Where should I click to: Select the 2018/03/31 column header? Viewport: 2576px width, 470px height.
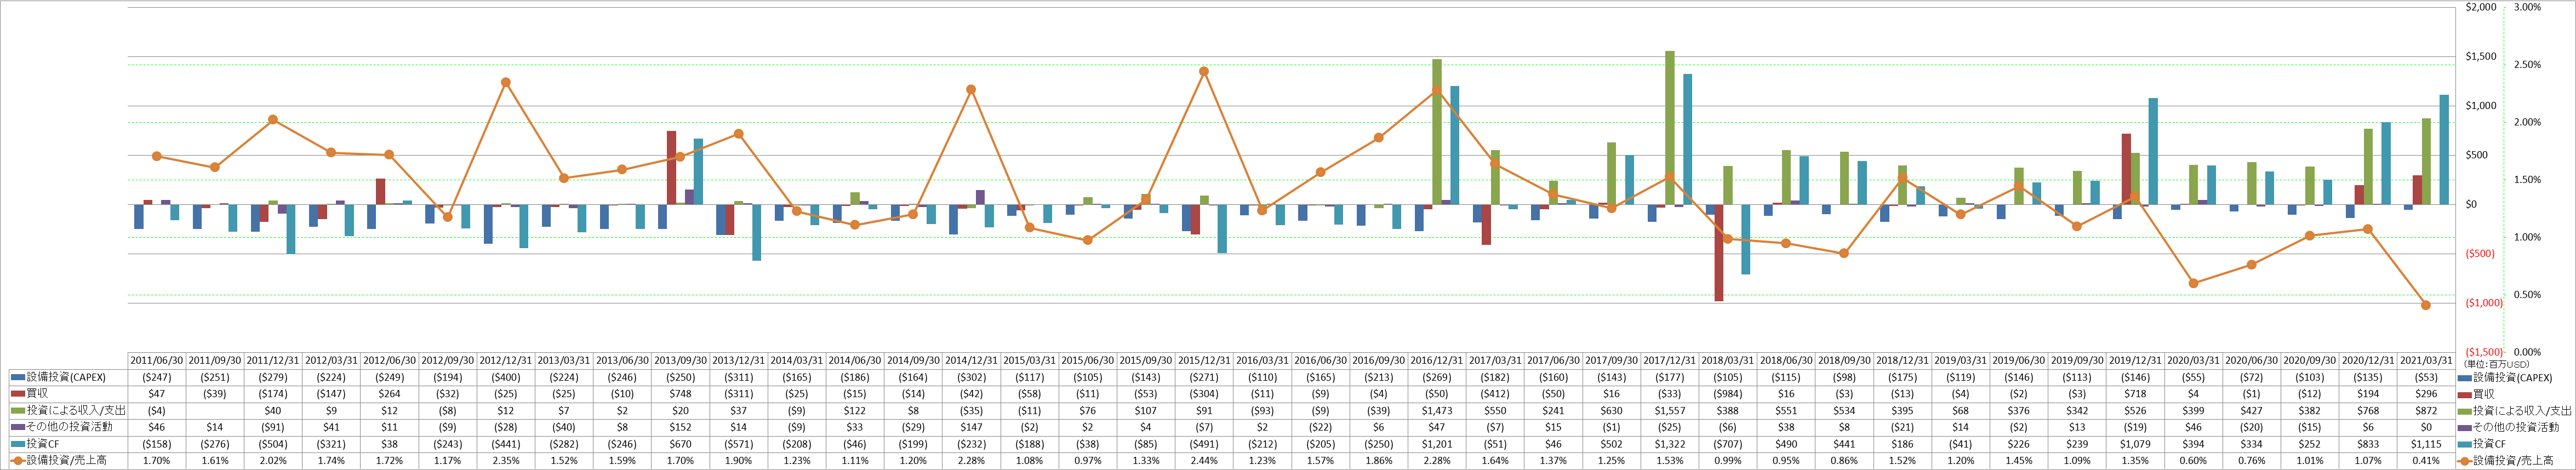coord(1728,361)
